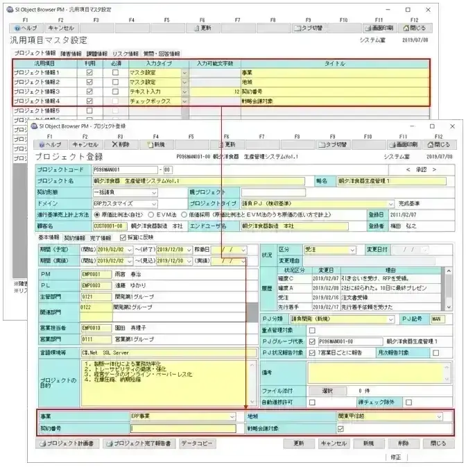Click ヘルプ button in 汎用項目マスタ設定 window

coord(26,28)
